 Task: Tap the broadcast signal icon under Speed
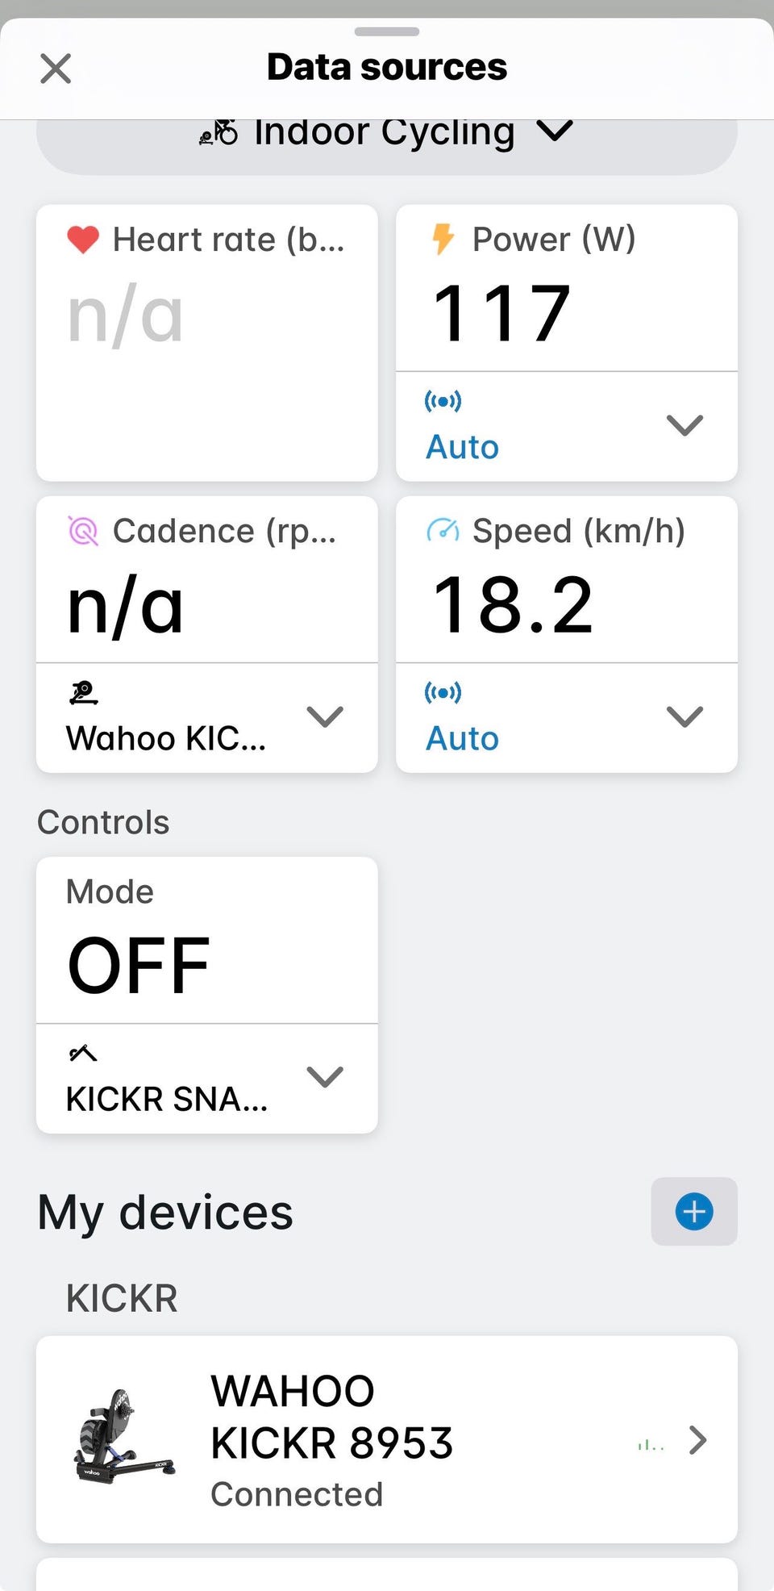pos(443,691)
